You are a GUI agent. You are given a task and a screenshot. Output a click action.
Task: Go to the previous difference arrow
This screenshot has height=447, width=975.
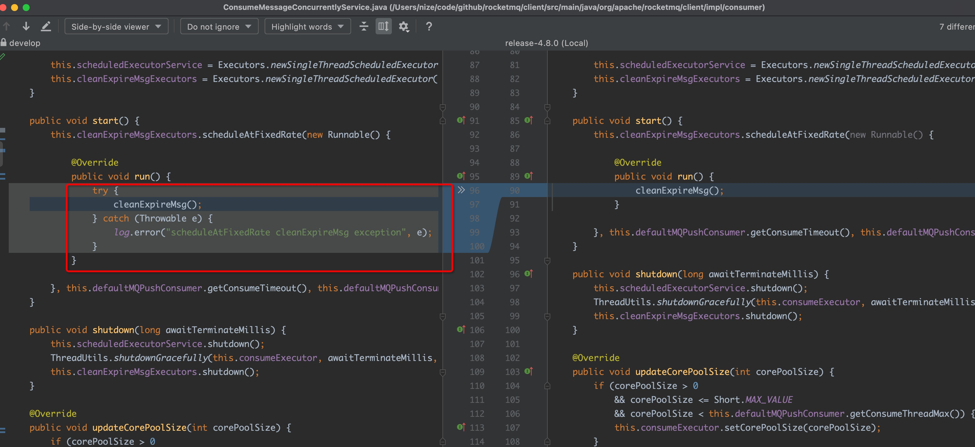click(x=6, y=26)
